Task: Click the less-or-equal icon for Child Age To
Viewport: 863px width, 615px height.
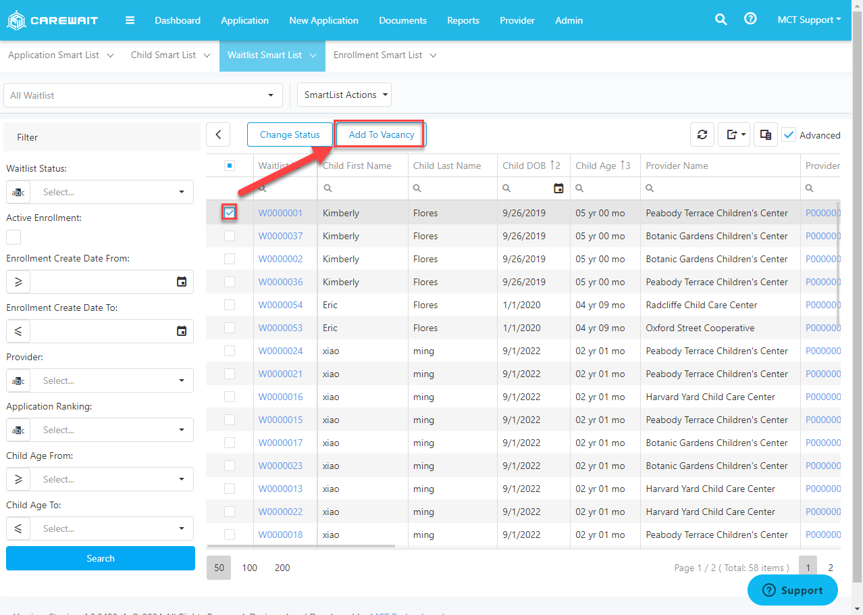Action: tap(19, 528)
